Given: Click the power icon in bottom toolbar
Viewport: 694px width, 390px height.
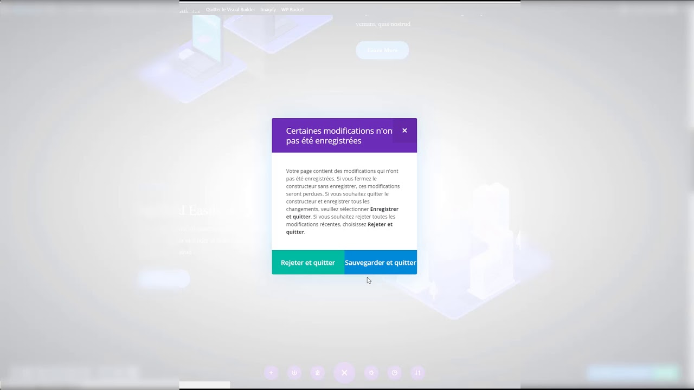Looking at the screenshot, I should 294,373.
